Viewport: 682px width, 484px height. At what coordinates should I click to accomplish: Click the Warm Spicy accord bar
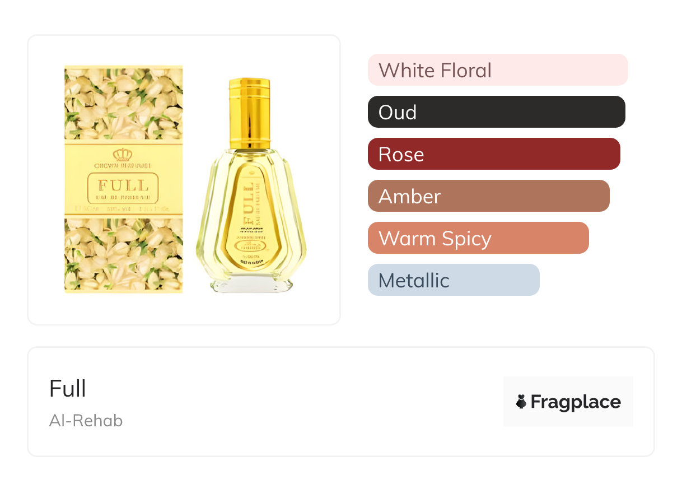478,238
